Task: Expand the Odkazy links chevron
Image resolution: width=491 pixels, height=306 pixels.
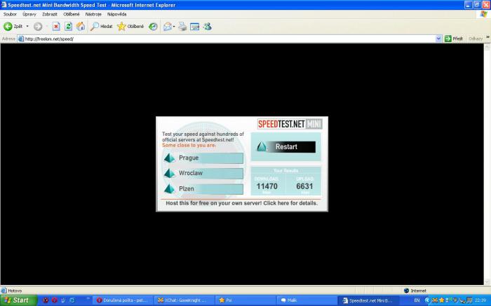Action: pos(487,37)
